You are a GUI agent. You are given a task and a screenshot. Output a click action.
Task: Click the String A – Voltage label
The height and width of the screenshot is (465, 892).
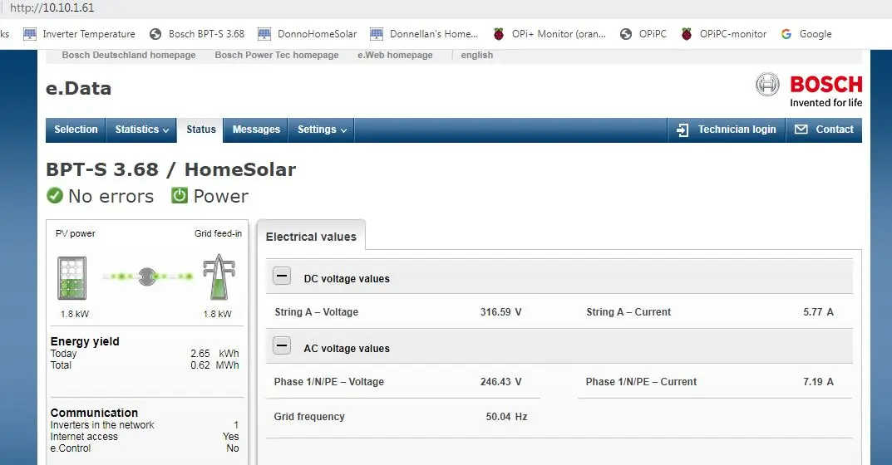(316, 312)
